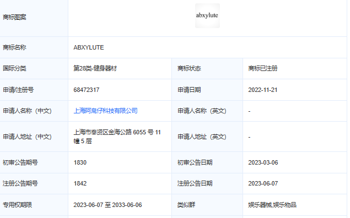This screenshot has height=218, width=350.
Task: Select the value 娱乐器械,娱乐物品
Action: (x=272, y=205)
